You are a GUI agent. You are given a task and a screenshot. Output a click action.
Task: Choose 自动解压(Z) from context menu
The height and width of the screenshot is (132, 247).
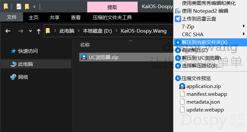195,50
